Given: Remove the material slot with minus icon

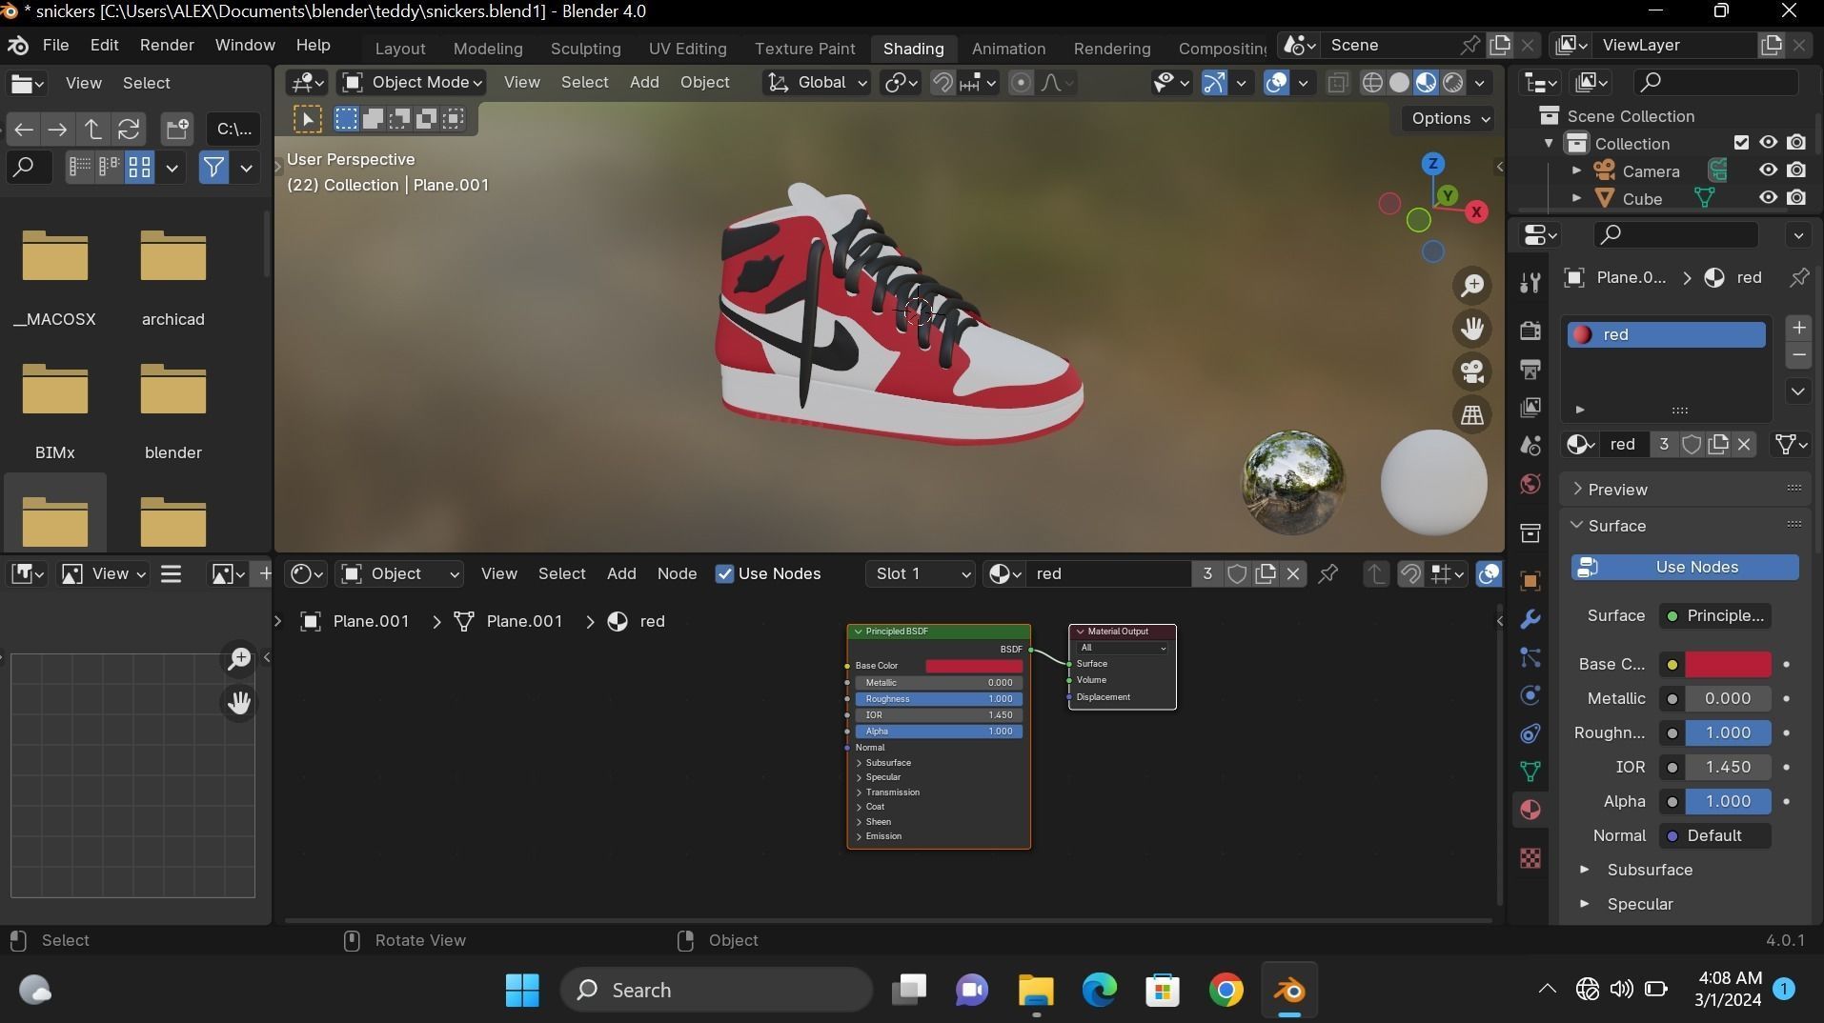Looking at the screenshot, I should coord(1798,355).
